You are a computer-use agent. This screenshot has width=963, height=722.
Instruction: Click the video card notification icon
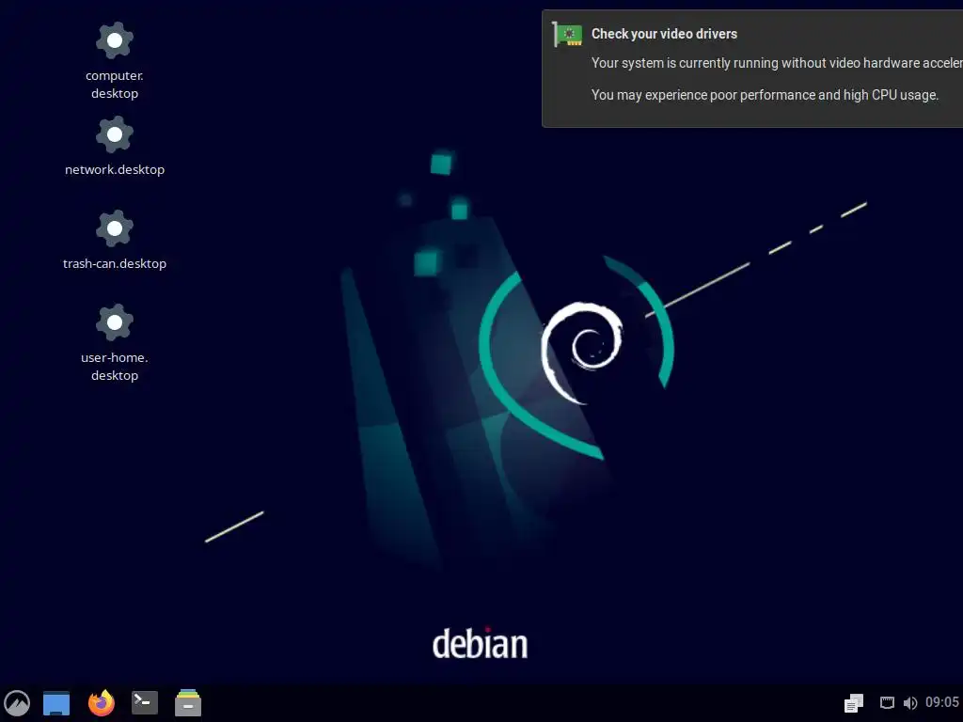[x=567, y=35]
